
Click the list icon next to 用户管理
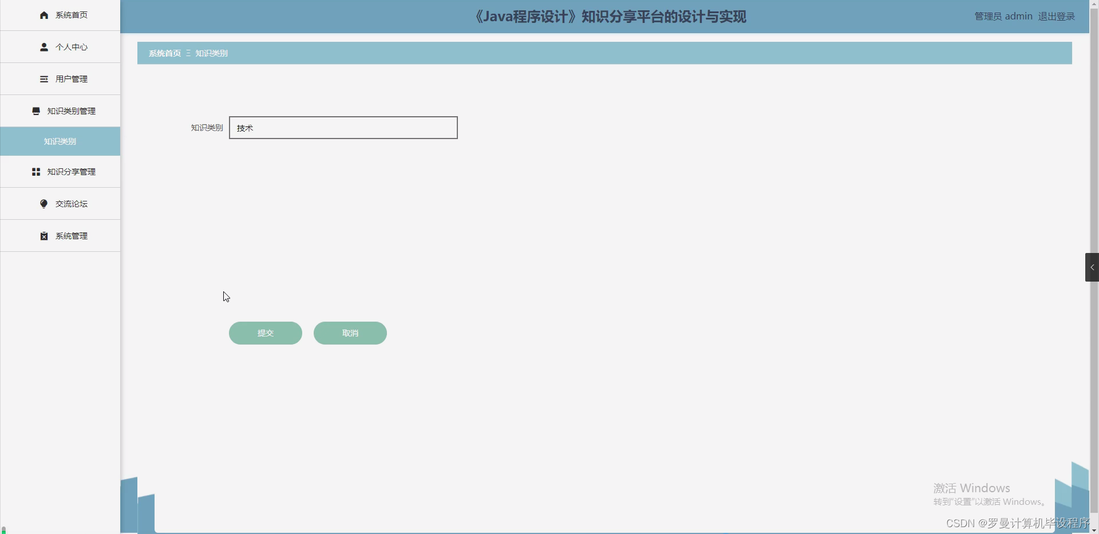[x=44, y=79]
